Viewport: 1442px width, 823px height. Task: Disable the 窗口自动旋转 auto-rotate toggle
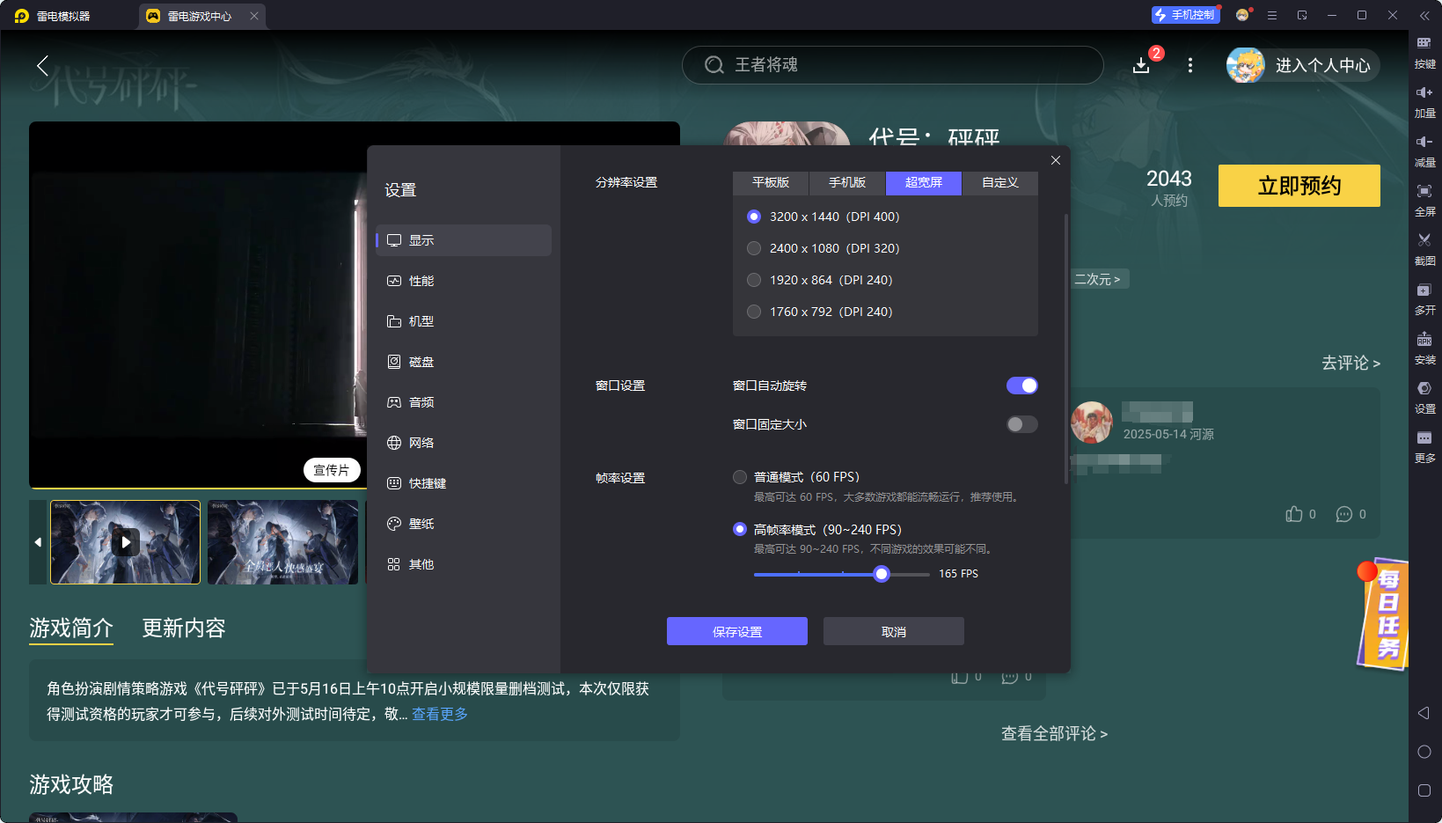coord(1021,385)
